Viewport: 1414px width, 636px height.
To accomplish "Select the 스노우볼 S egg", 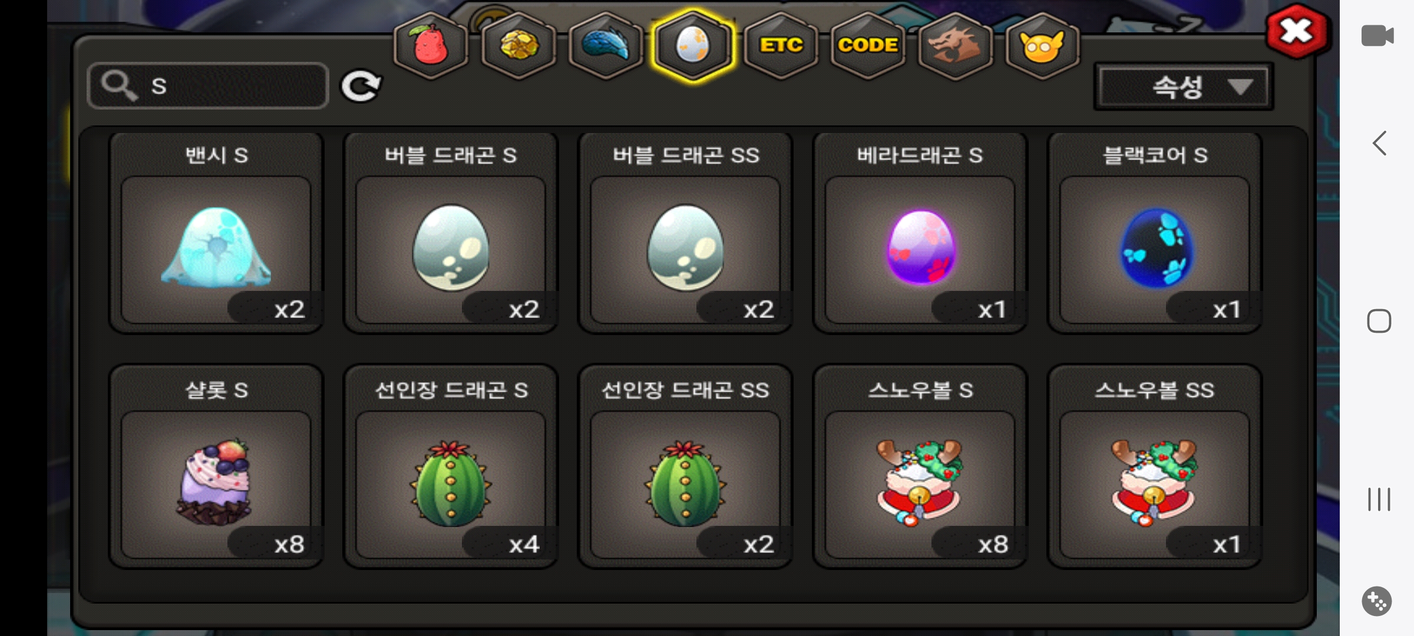I will tap(920, 466).
